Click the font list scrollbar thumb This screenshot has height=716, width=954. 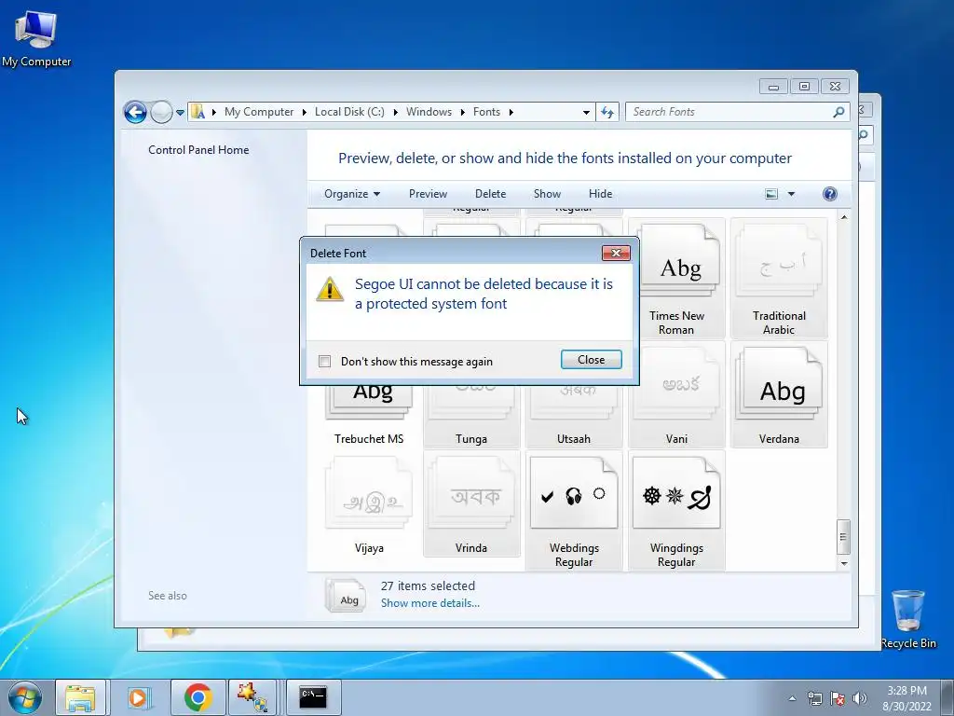click(842, 536)
